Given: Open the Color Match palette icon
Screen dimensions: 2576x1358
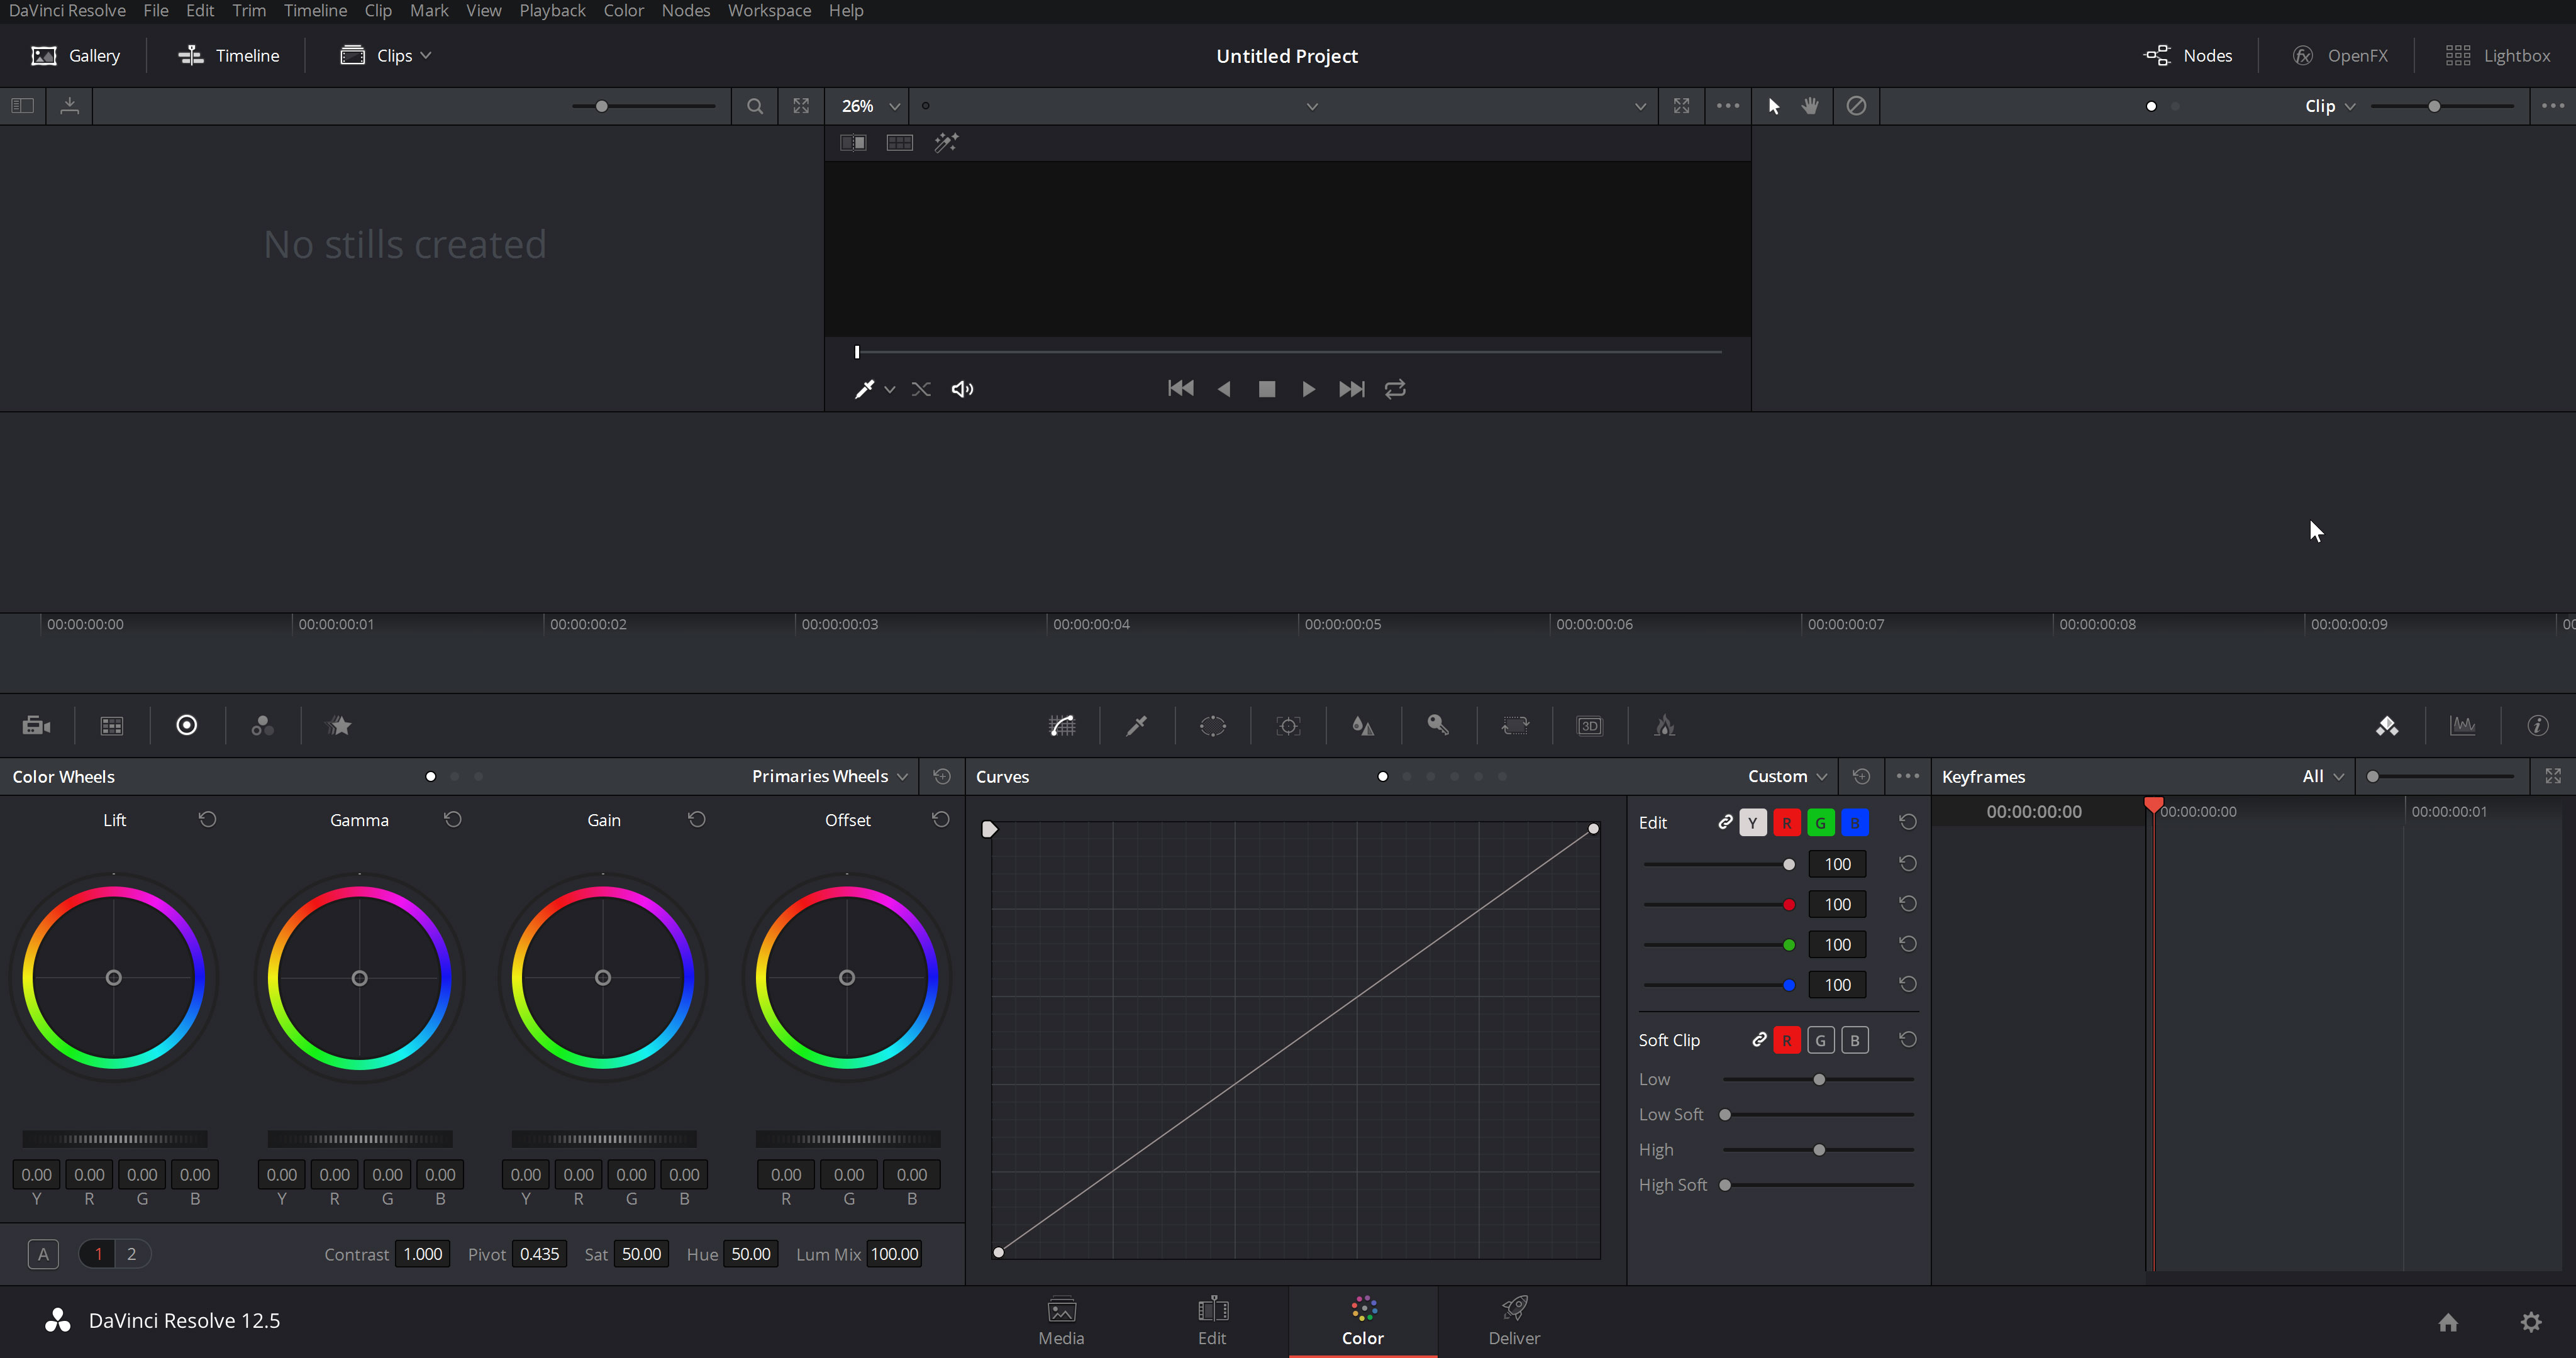Looking at the screenshot, I should point(112,726).
